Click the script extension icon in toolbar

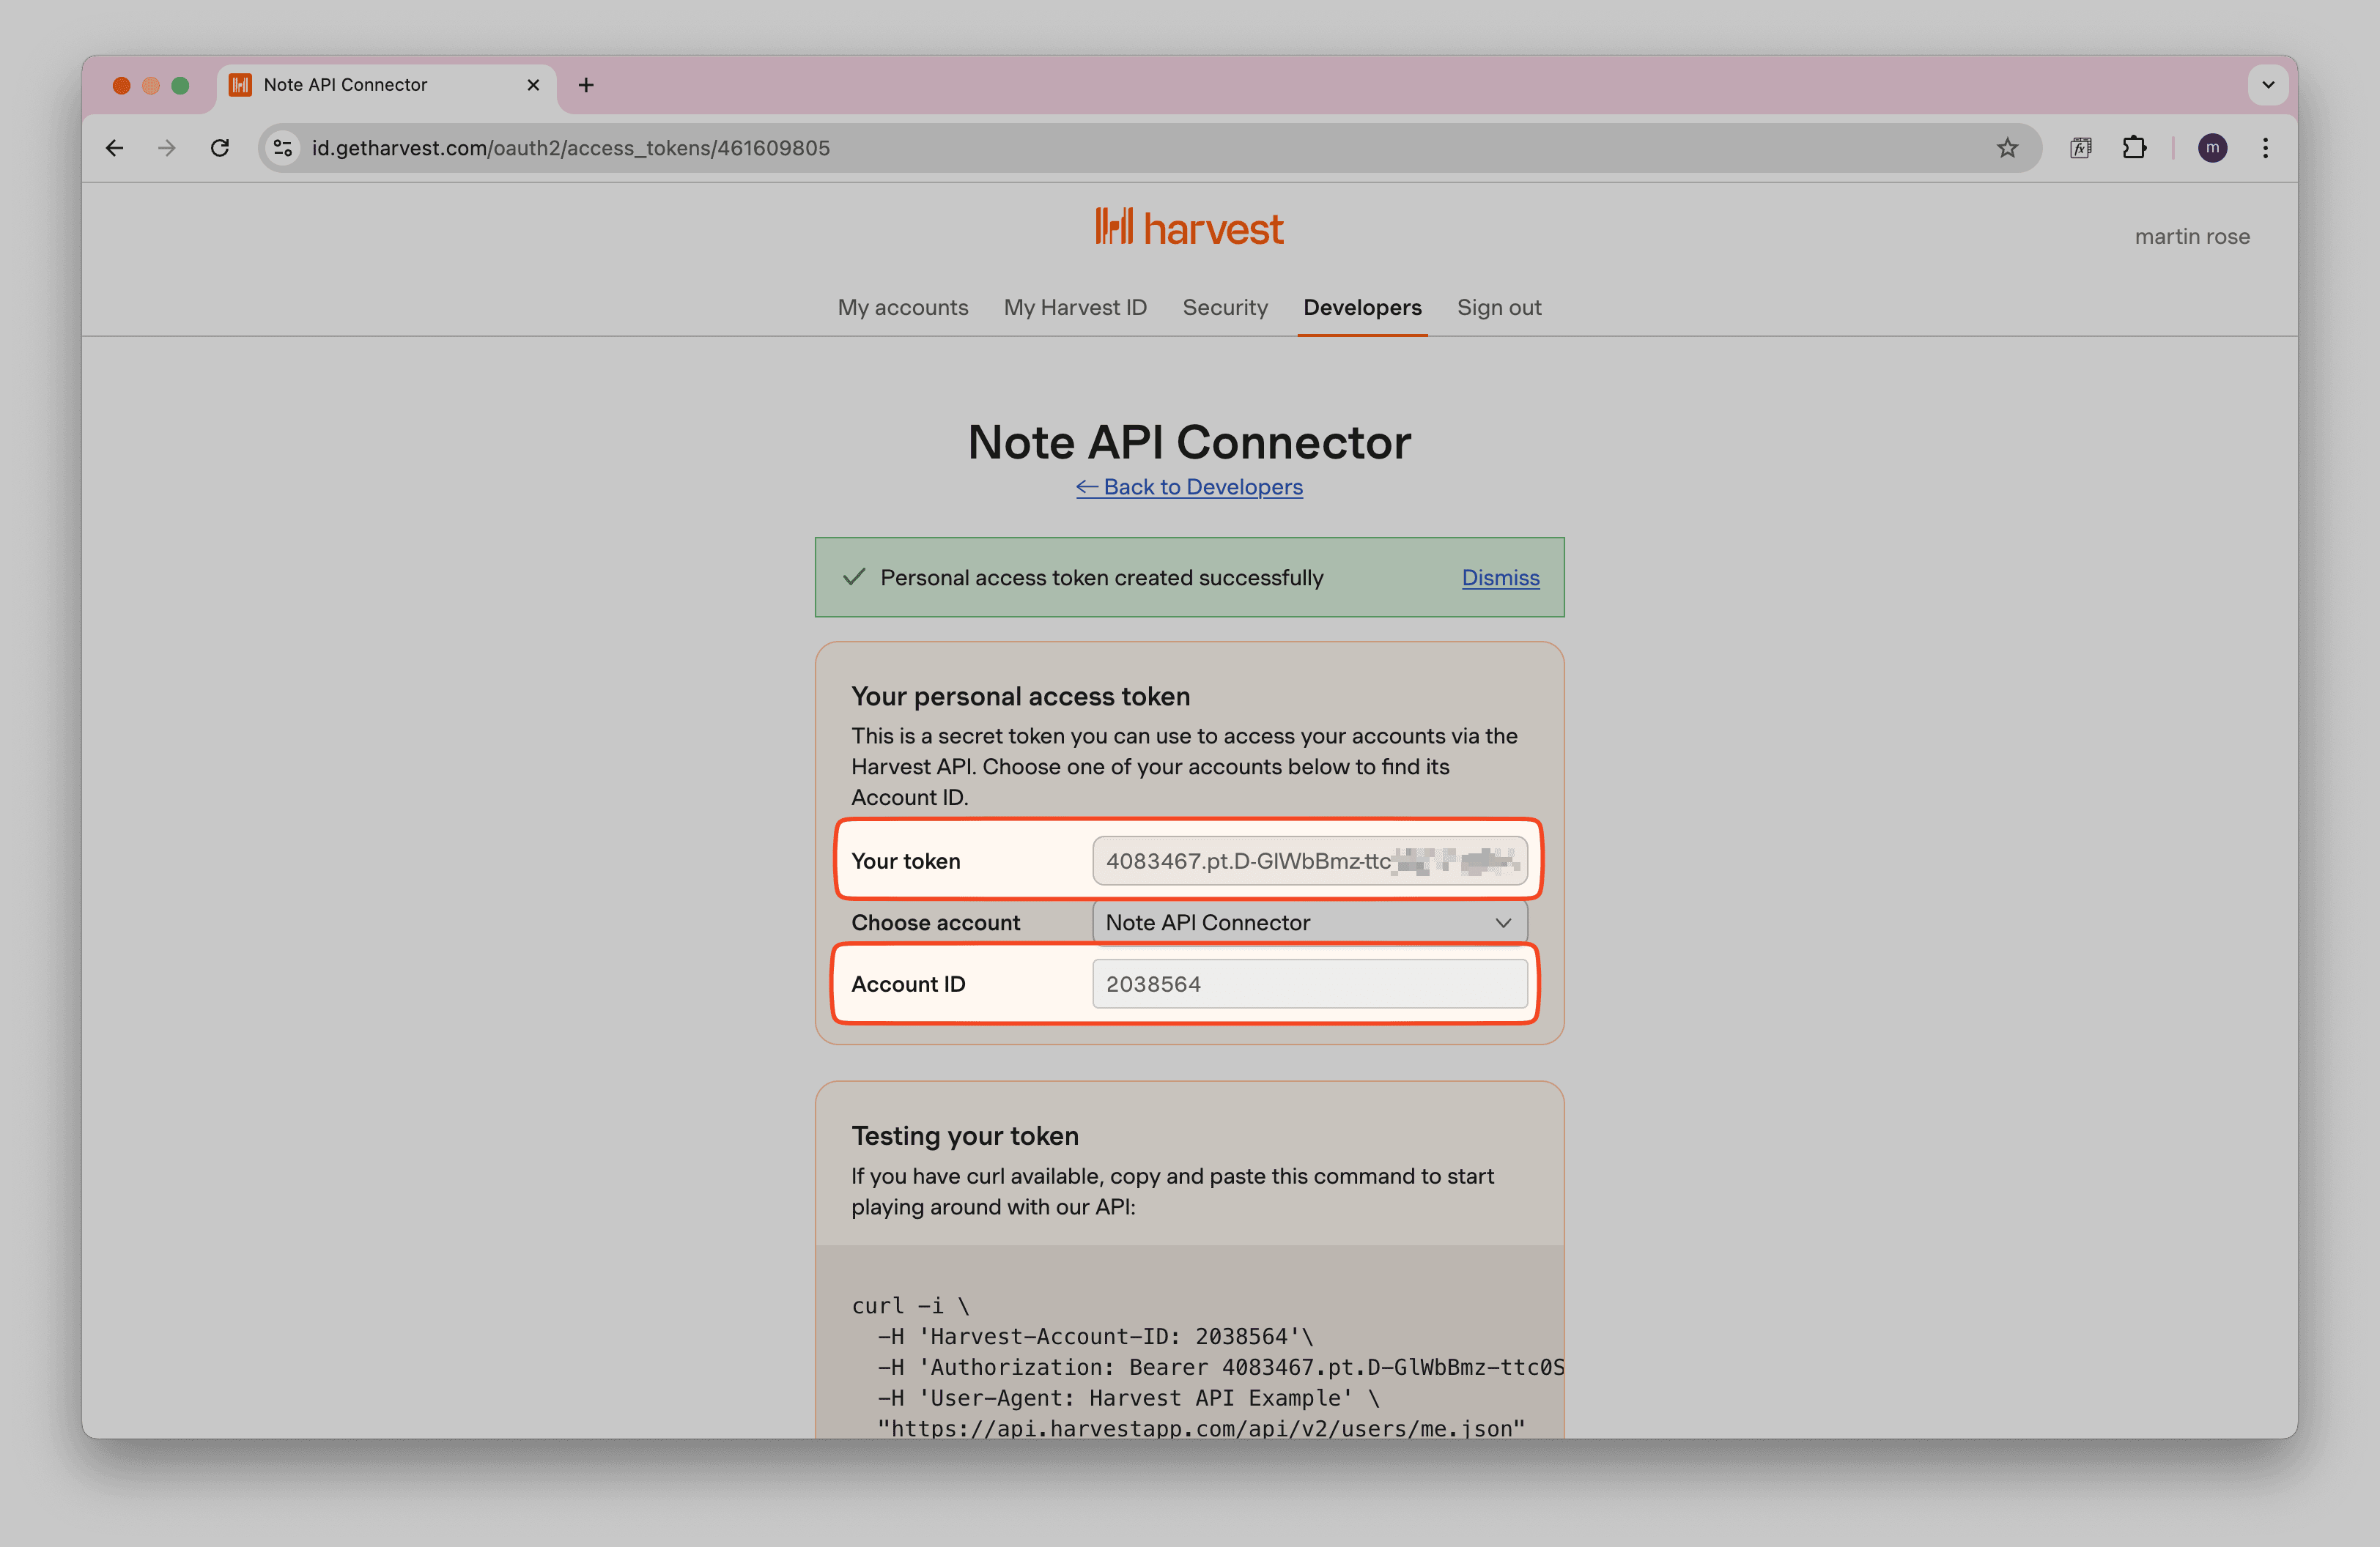(x=2081, y=148)
